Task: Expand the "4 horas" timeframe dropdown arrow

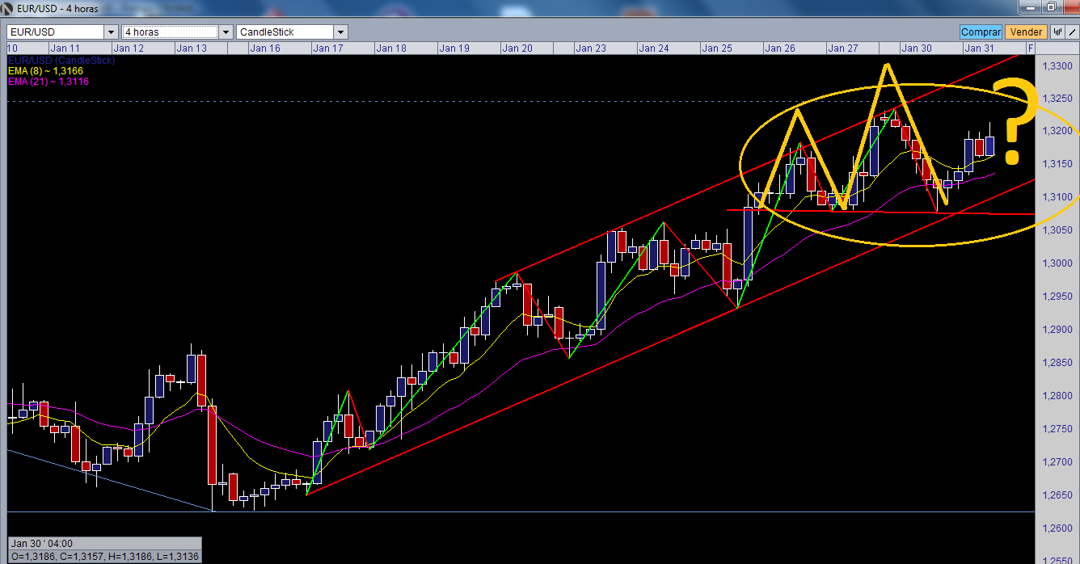Action: tap(226, 32)
